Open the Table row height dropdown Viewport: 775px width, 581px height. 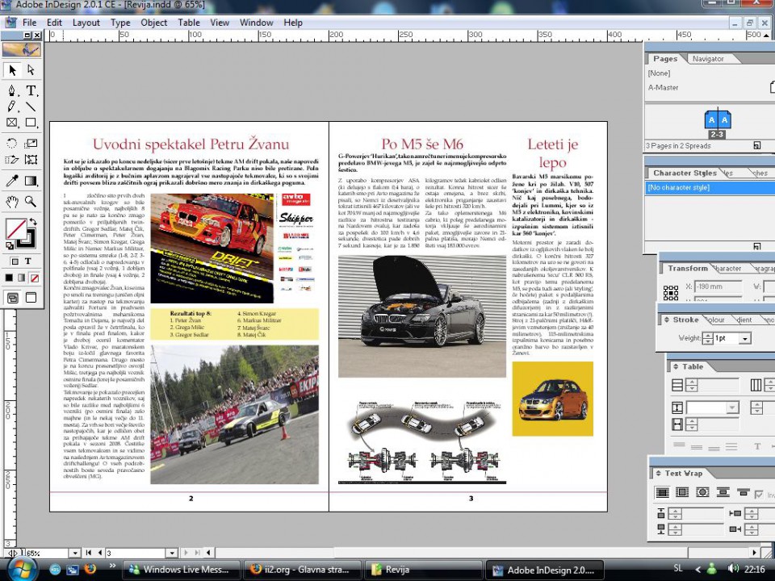[x=732, y=408]
